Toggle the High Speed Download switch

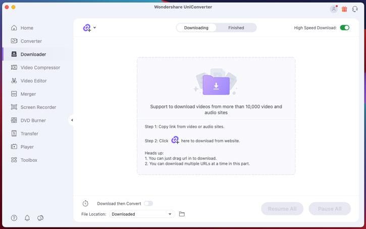click(x=344, y=28)
